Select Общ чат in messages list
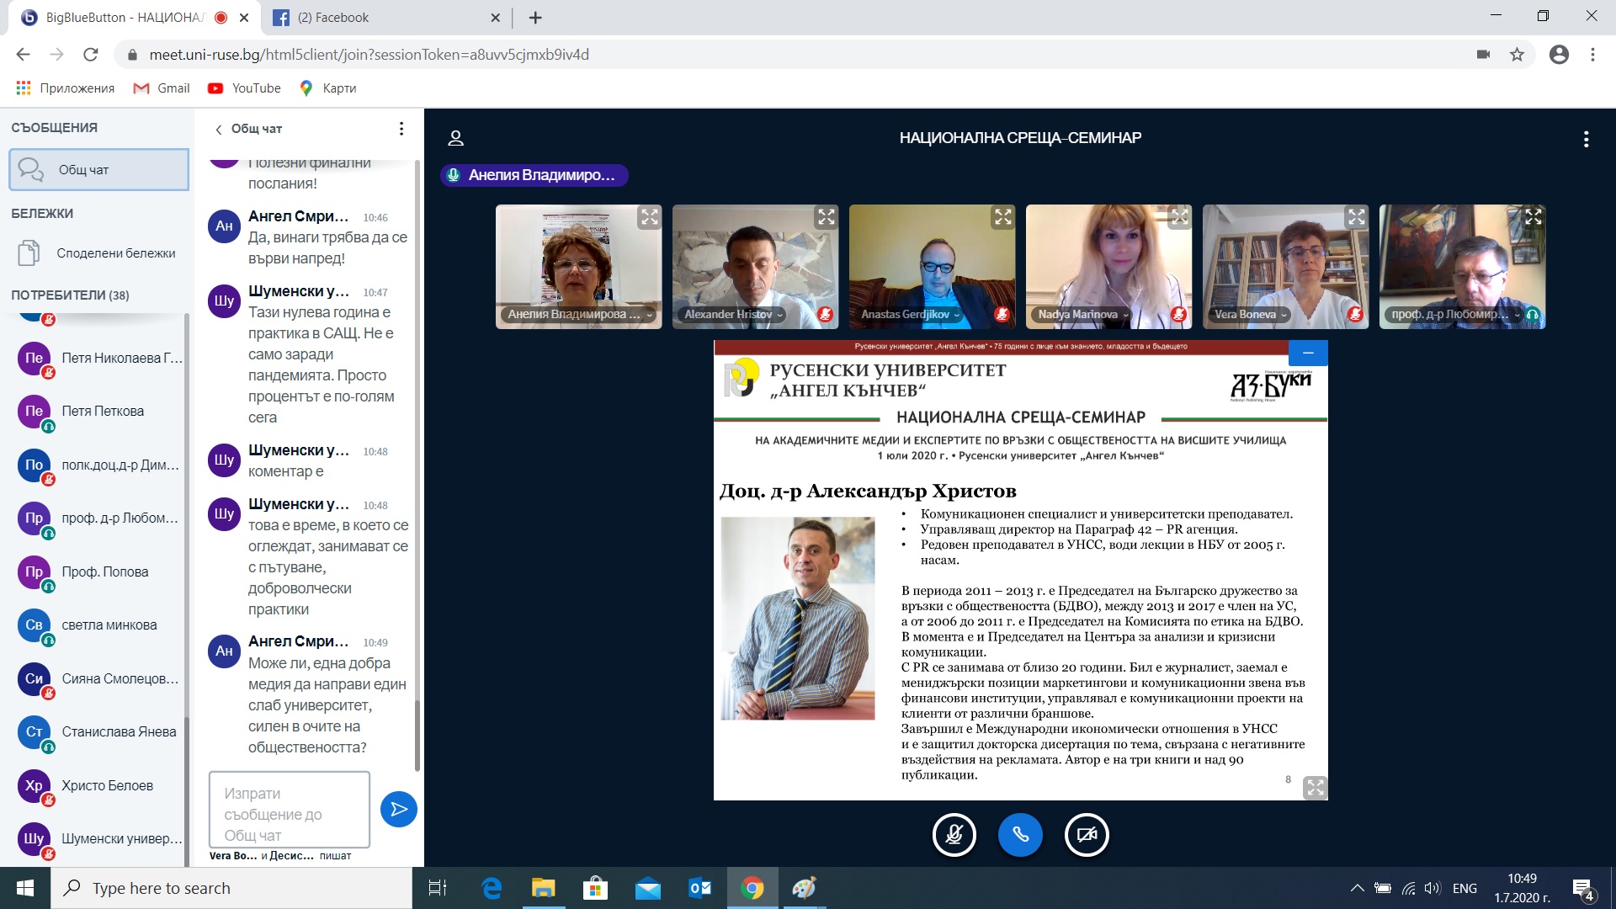The image size is (1616, 909). click(98, 170)
